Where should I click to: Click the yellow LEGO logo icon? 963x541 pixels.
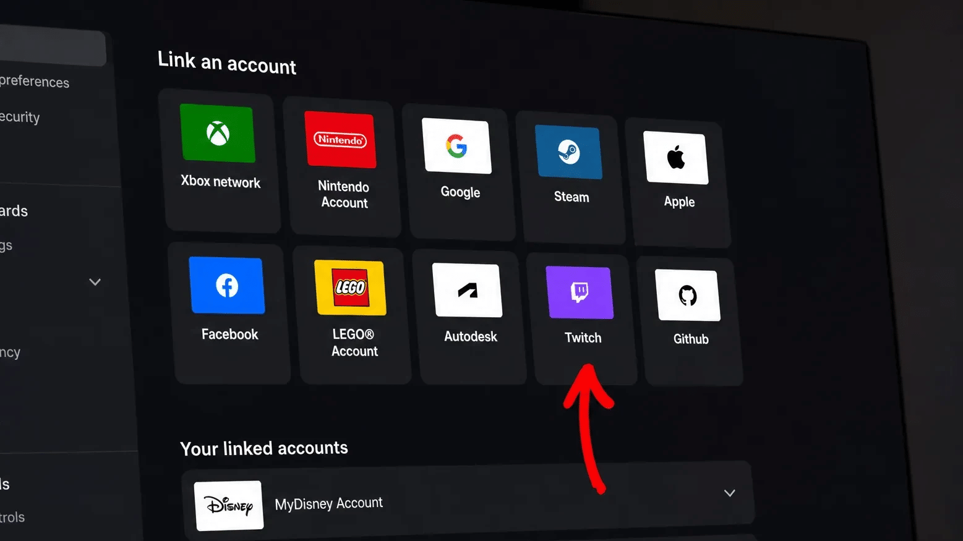pos(350,288)
